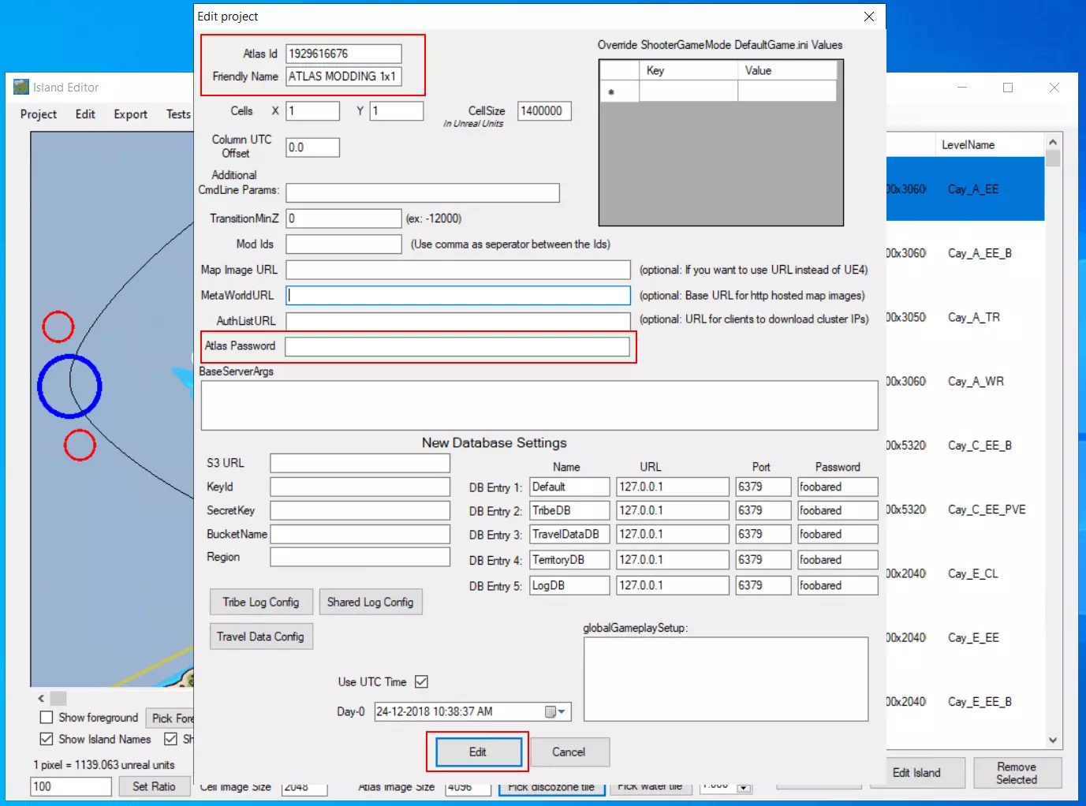Expand the Day-0 date dropdown arrow
This screenshot has height=806, width=1086.
pos(562,711)
